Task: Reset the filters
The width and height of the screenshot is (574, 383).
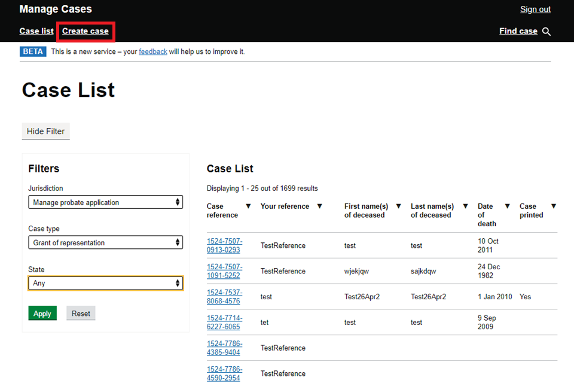Action: 81,314
